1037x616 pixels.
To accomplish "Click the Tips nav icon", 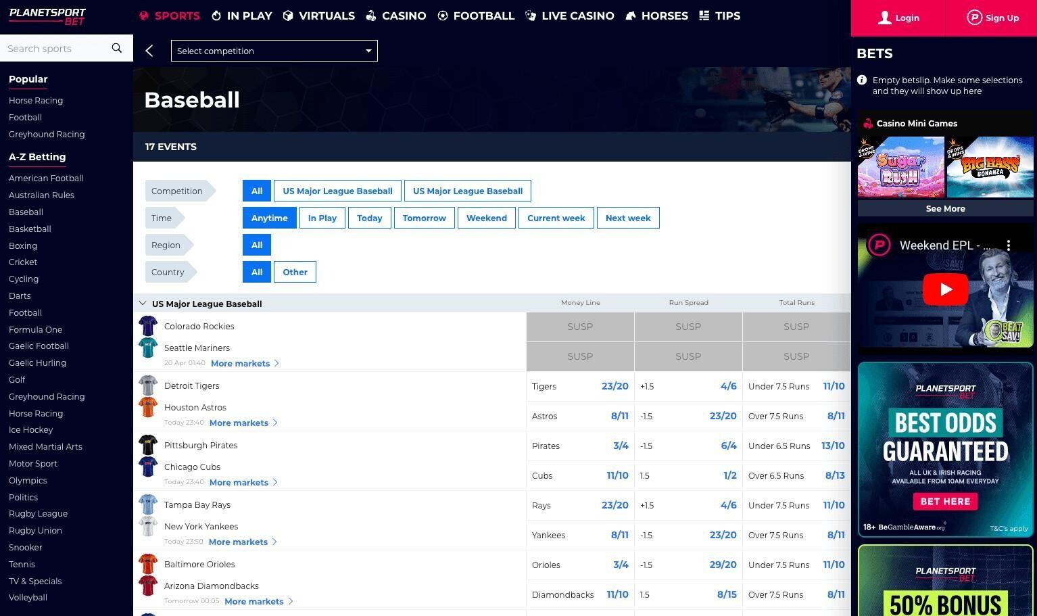I will coord(704,16).
